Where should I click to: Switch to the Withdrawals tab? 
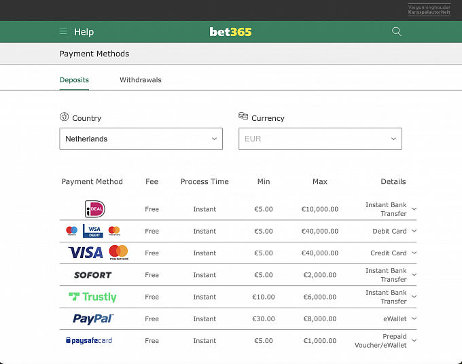pos(141,80)
